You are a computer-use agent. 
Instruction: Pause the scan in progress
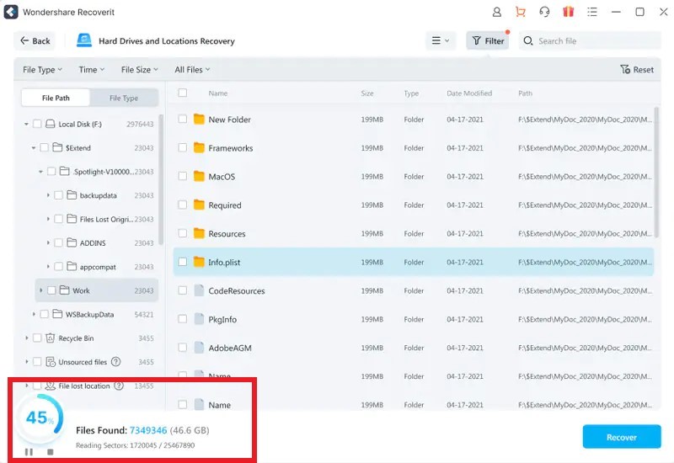pos(29,452)
